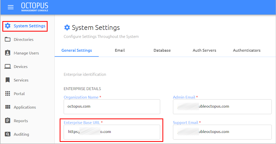
Task: Click the Octopus Management Console logo
Action: (x=35, y=7)
